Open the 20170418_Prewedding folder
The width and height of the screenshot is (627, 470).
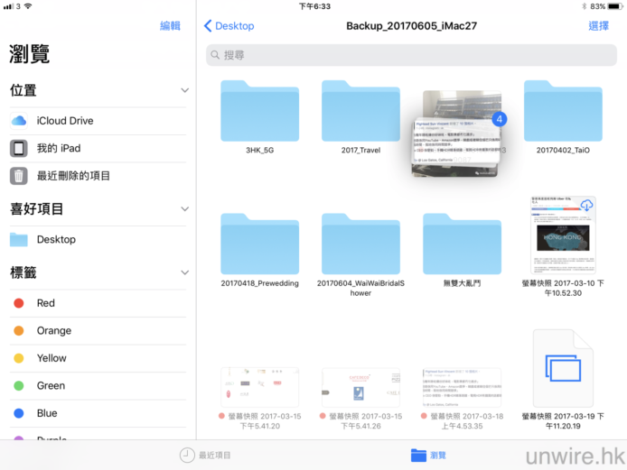point(259,244)
